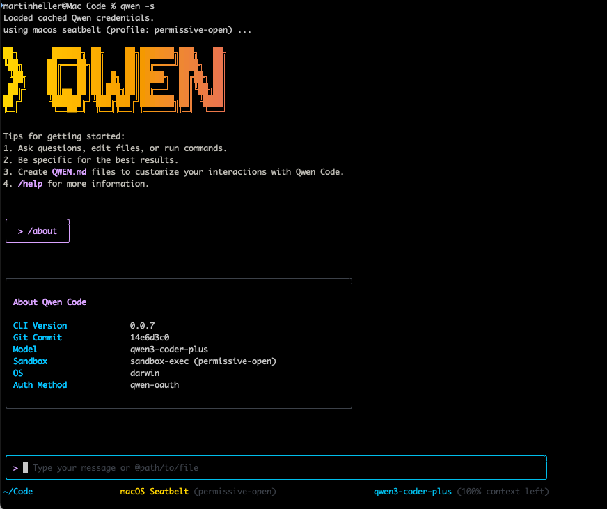This screenshot has height=509, width=607.
Task: Click the '~/Code' path in status bar
Action: pyautogui.click(x=18, y=491)
